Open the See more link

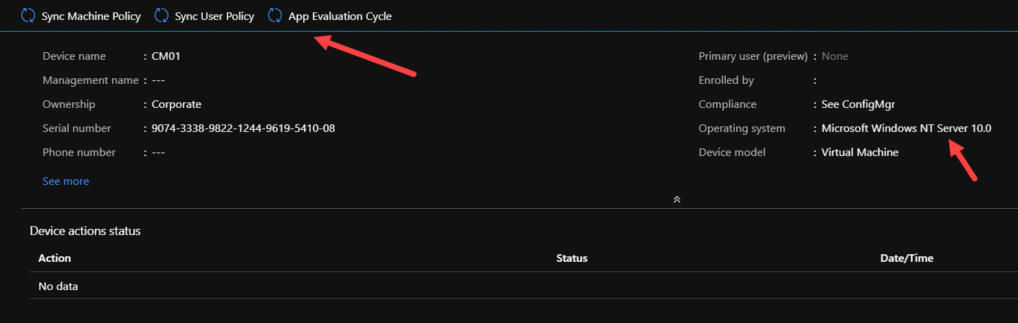pyautogui.click(x=66, y=181)
